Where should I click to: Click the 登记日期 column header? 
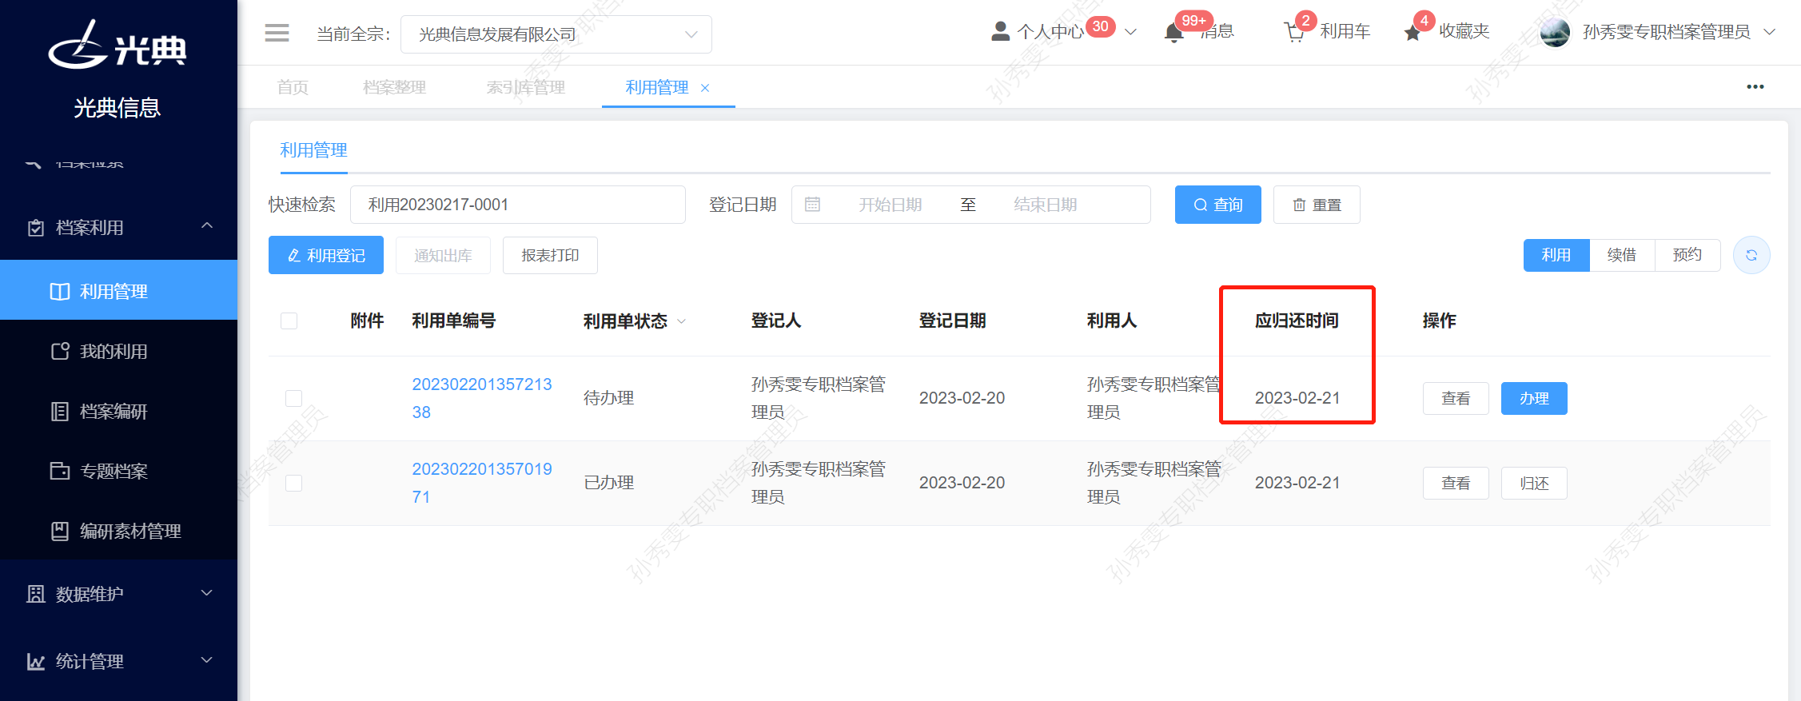coord(952,321)
